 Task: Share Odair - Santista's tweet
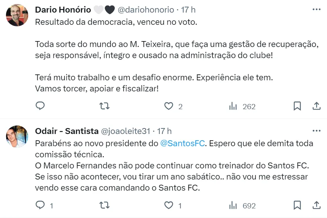pos(316,205)
